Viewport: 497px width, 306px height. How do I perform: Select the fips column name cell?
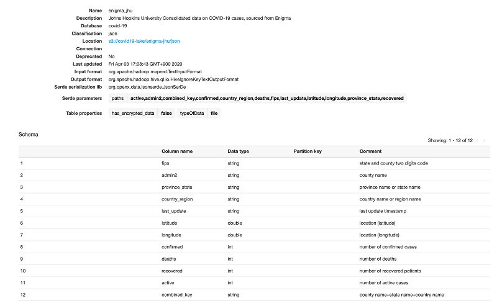[x=165, y=163]
